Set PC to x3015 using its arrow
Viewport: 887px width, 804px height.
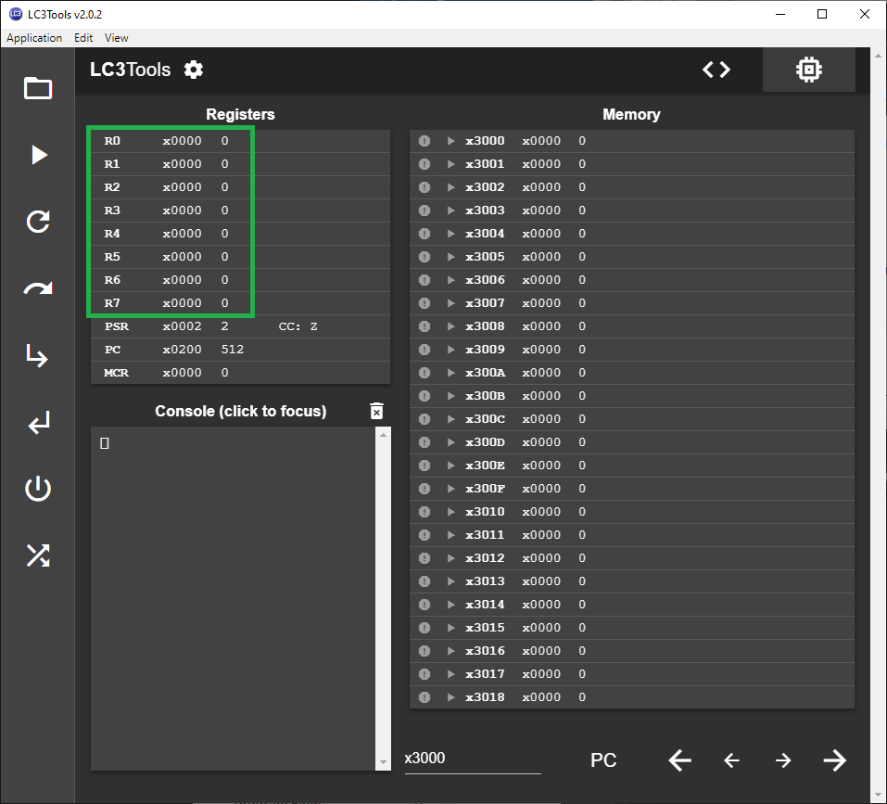coord(450,628)
